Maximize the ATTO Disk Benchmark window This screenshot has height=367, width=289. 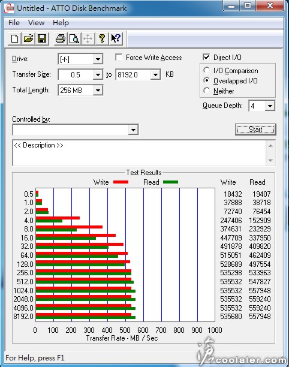248,5
